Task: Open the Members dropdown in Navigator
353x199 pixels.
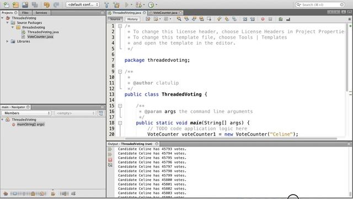Action: click(x=26, y=113)
